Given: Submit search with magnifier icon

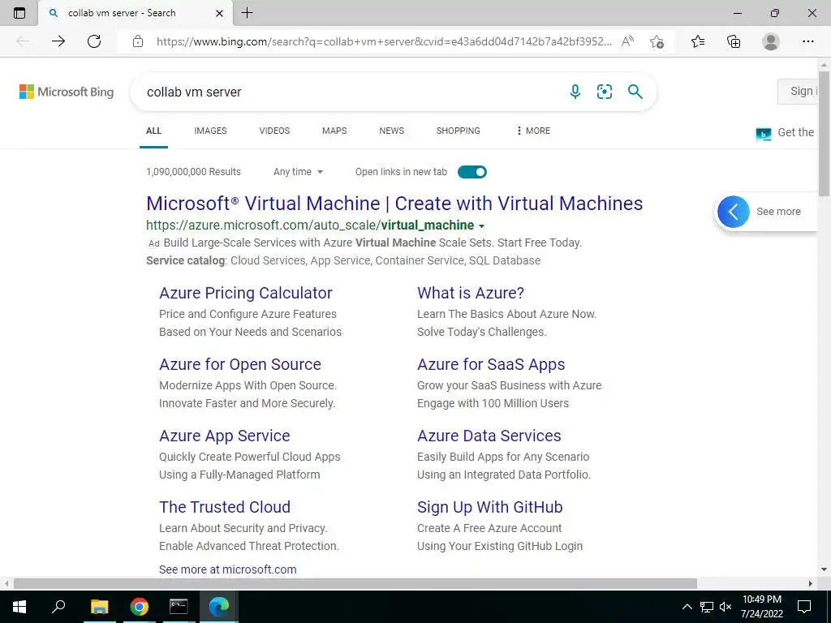Looking at the screenshot, I should [635, 92].
